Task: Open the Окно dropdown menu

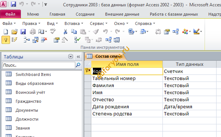Action: point(121,23)
